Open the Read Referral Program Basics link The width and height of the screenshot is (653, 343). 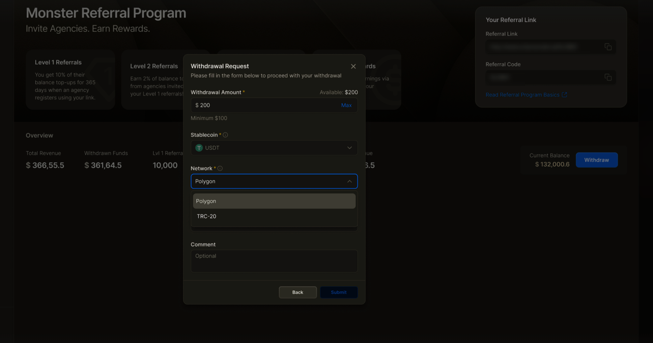pos(522,95)
